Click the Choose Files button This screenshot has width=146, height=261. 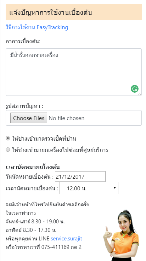click(x=29, y=118)
